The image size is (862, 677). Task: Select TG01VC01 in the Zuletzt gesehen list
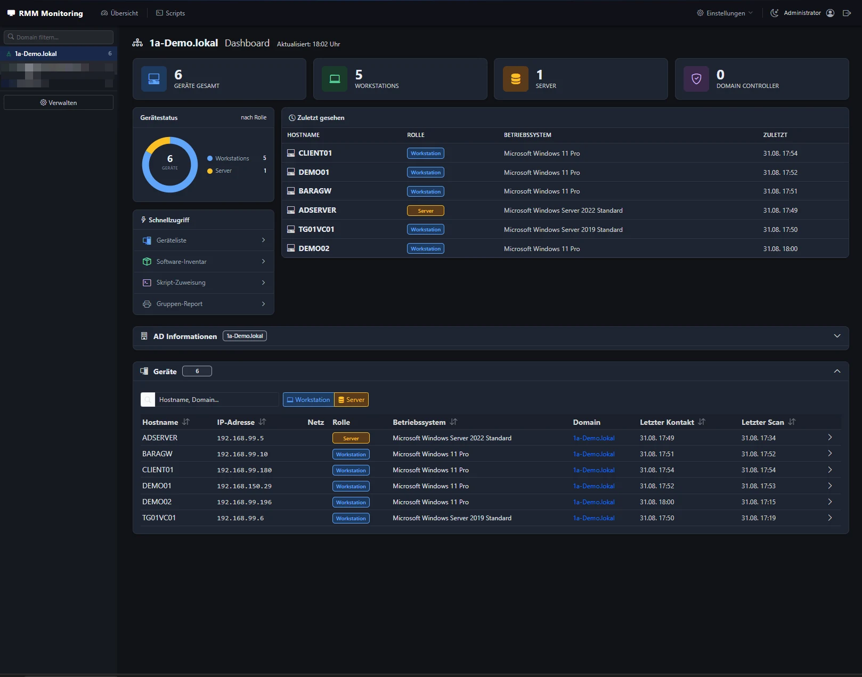pyautogui.click(x=565, y=229)
